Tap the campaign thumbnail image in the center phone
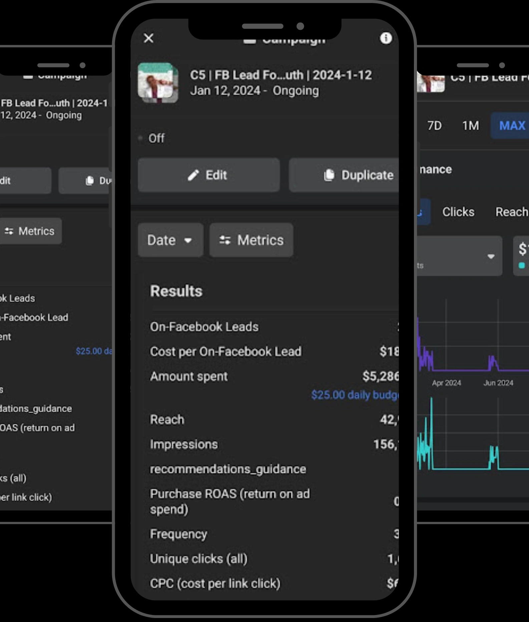The height and width of the screenshot is (622, 529). [158, 82]
